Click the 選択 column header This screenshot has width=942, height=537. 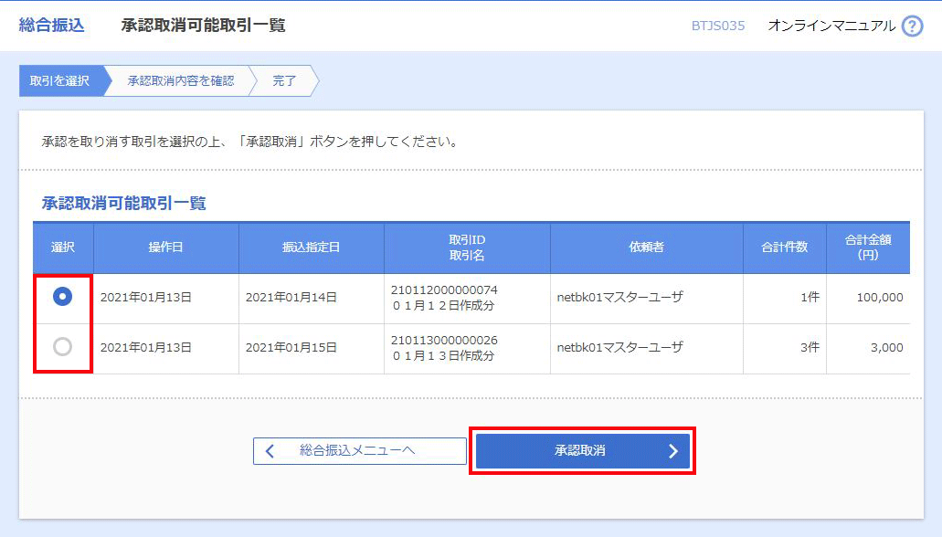click(x=63, y=247)
